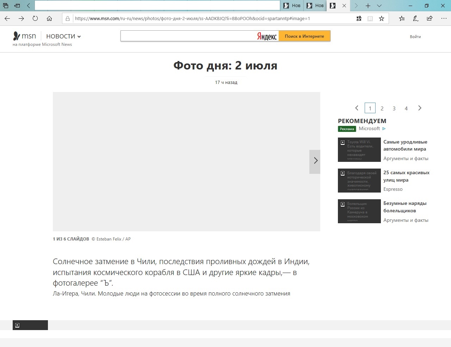Image resolution: width=451 pixels, height=347 pixels.
Task: Switch to the first 'Нов' tab
Action: pos(292,5)
